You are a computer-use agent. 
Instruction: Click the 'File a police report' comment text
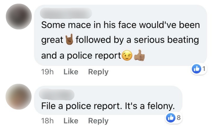108,106
